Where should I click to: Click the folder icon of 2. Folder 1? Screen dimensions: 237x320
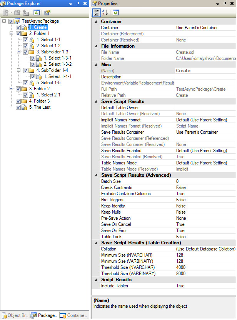(x=24, y=33)
